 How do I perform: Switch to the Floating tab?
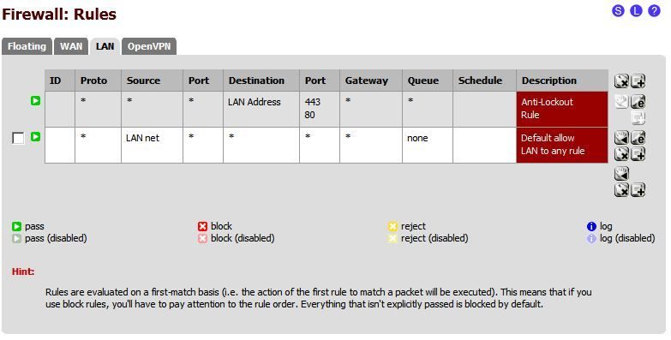pos(27,46)
